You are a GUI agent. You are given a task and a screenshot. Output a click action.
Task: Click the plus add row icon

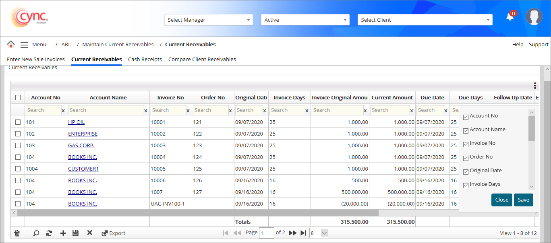63,233
